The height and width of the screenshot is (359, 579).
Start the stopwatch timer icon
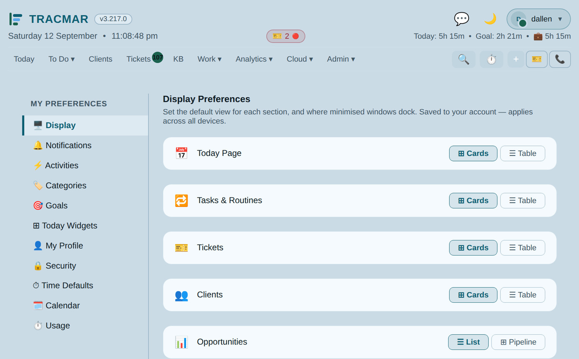[491, 59]
